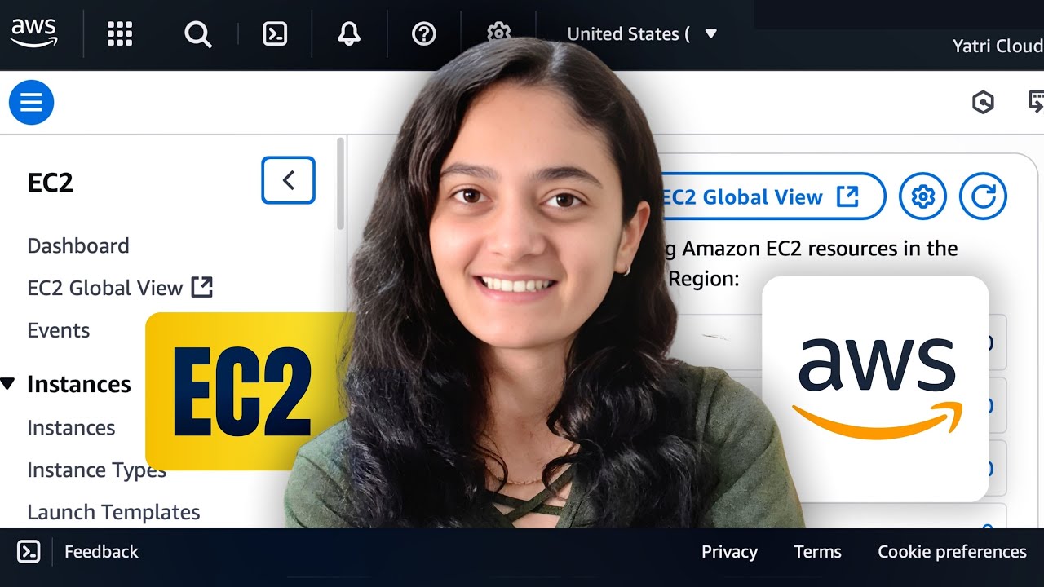Image resolution: width=1044 pixels, height=587 pixels.
Task: Open the services grid menu
Action: tap(120, 33)
